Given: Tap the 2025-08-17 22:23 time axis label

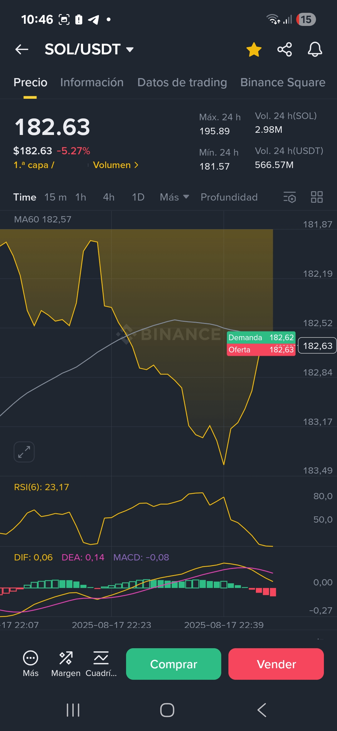Looking at the screenshot, I should click(x=111, y=625).
